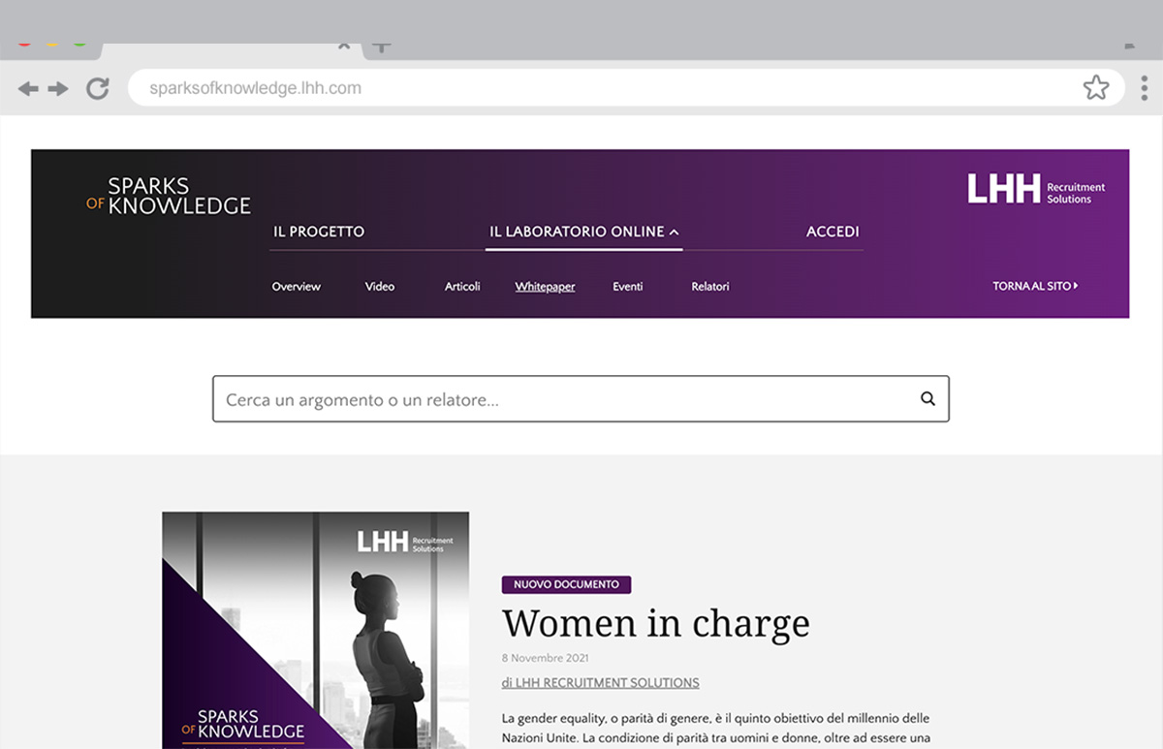Click the Torna al sito link
Image resolution: width=1163 pixels, height=749 pixels.
pos(1035,286)
